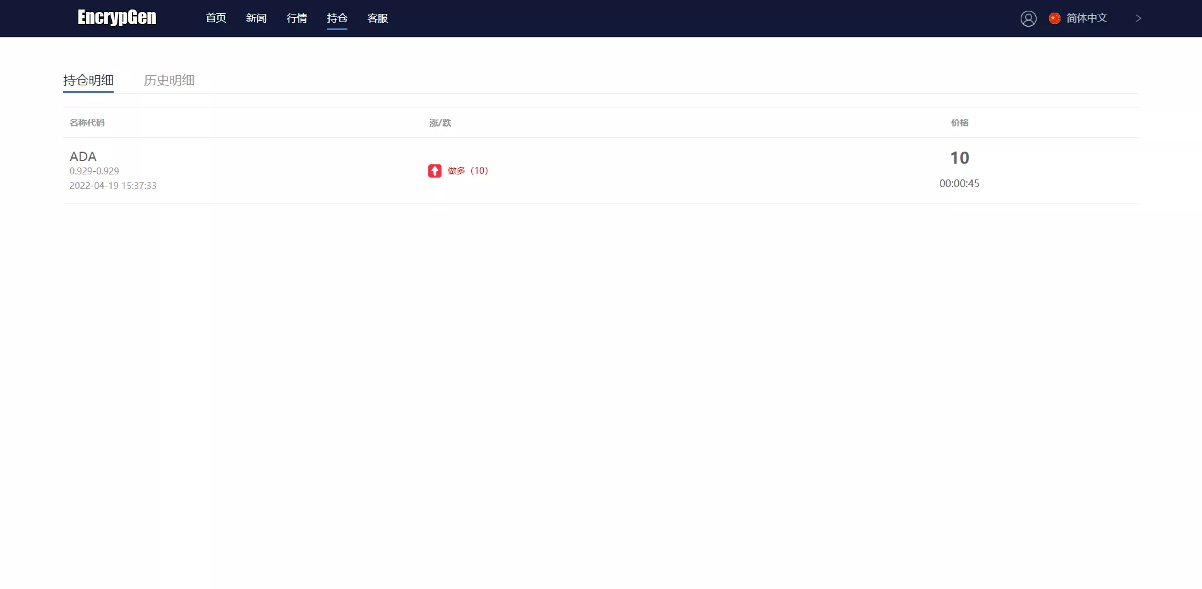
Task: Click the 做多 (10) position label
Action: (468, 171)
